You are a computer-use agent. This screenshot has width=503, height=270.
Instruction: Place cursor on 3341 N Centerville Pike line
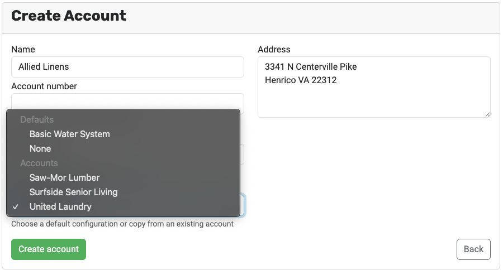coord(311,66)
